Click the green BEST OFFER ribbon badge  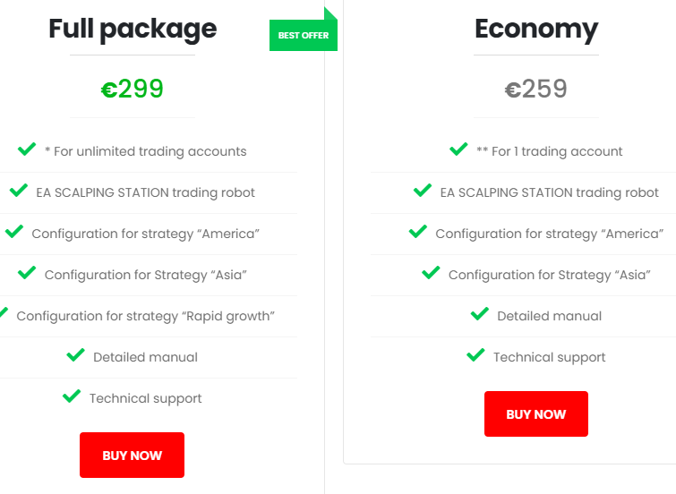[304, 35]
